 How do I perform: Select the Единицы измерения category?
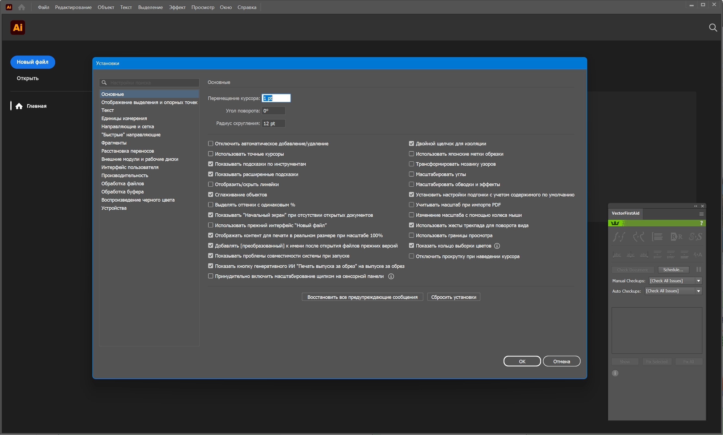[149, 118]
